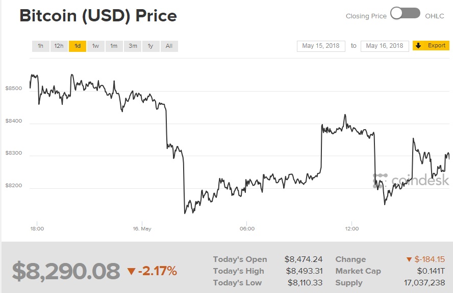Switch chart to 1m range
This screenshot has height=293, width=453.
point(114,46)
